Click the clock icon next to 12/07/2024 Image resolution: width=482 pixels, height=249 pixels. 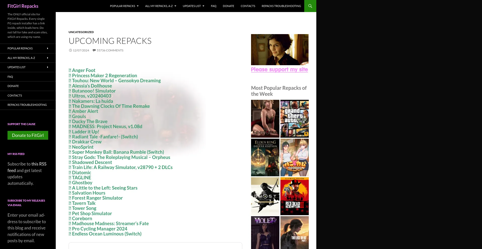tap(71, 50)
